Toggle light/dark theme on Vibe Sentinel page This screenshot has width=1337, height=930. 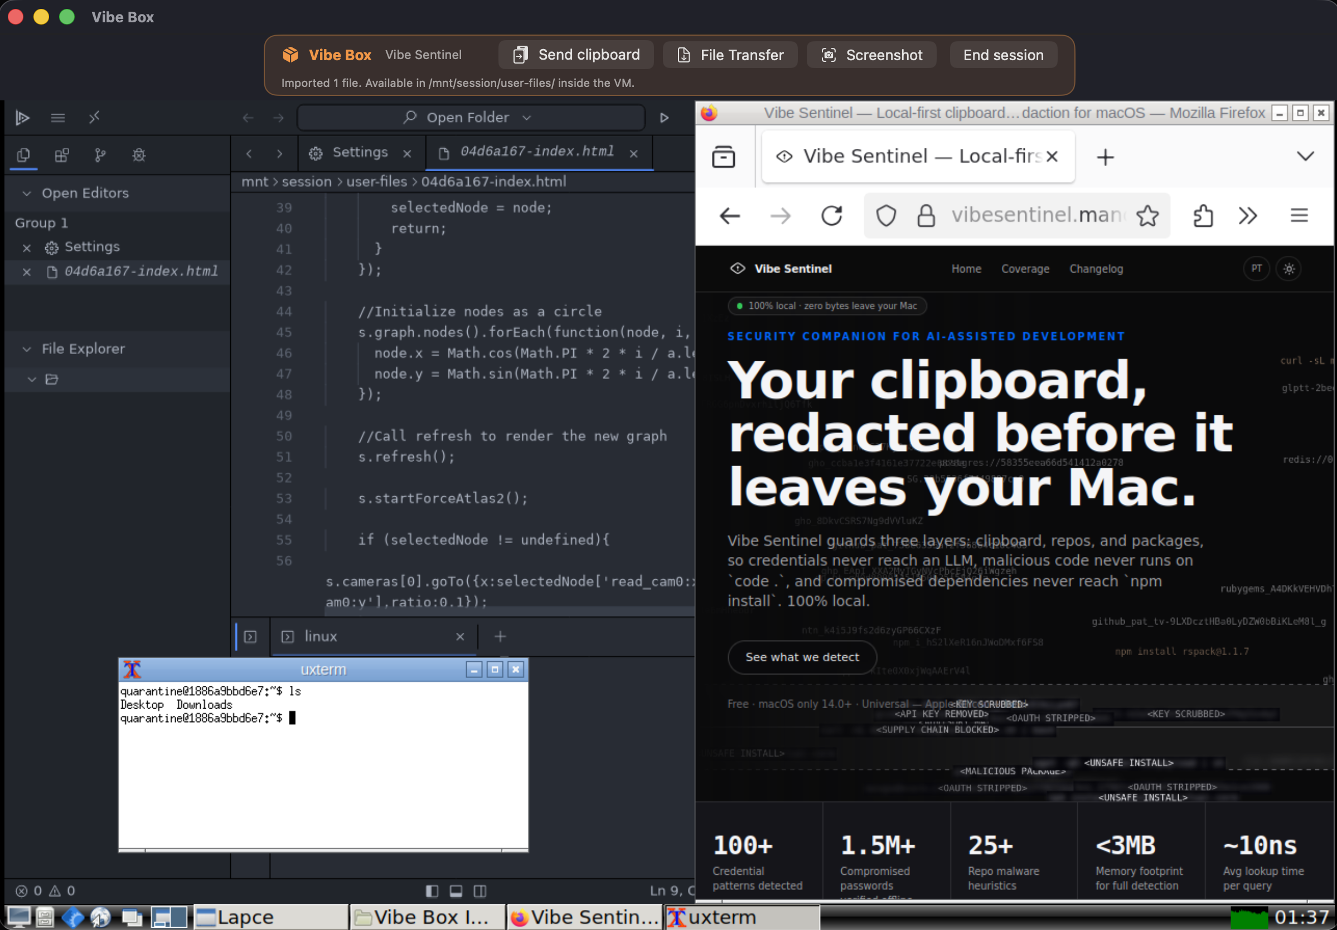[x=1288, y=269]
